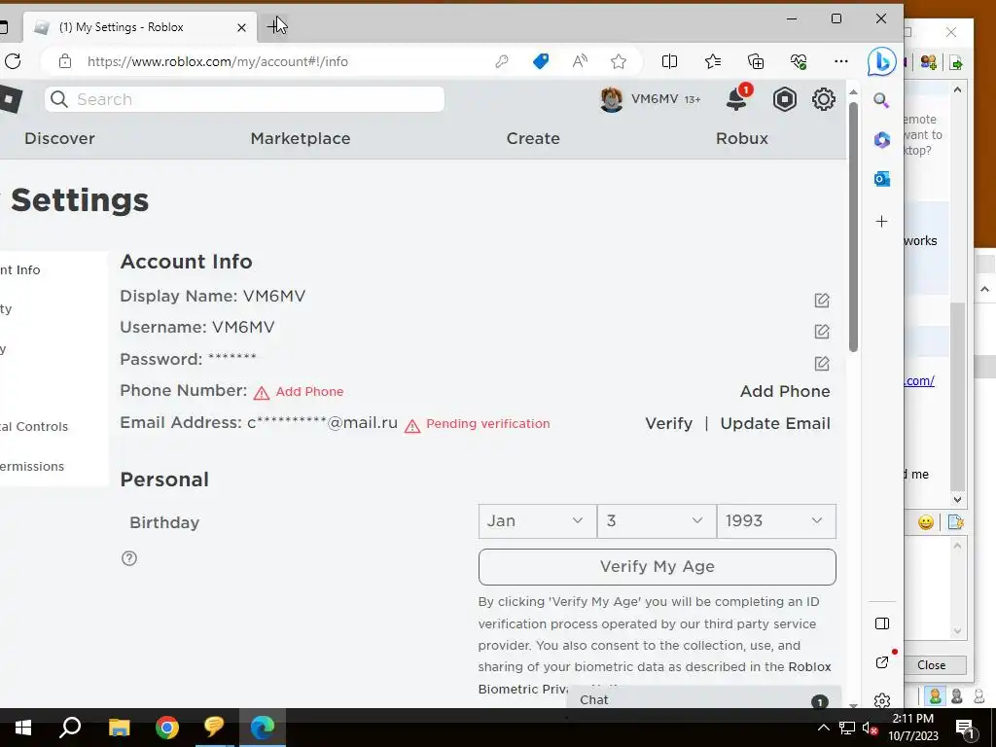
Task: Click in the Roblox Search field
Action: pos(244,99)
